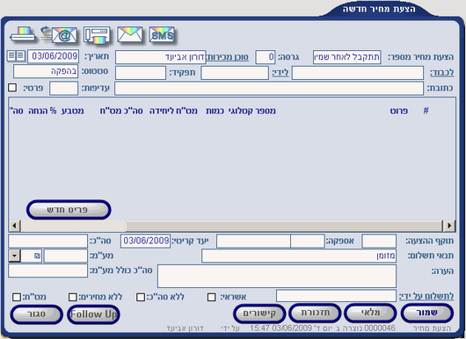Click the פרוט column header
This screenshot has width=466, height=339.
(399, 111)
